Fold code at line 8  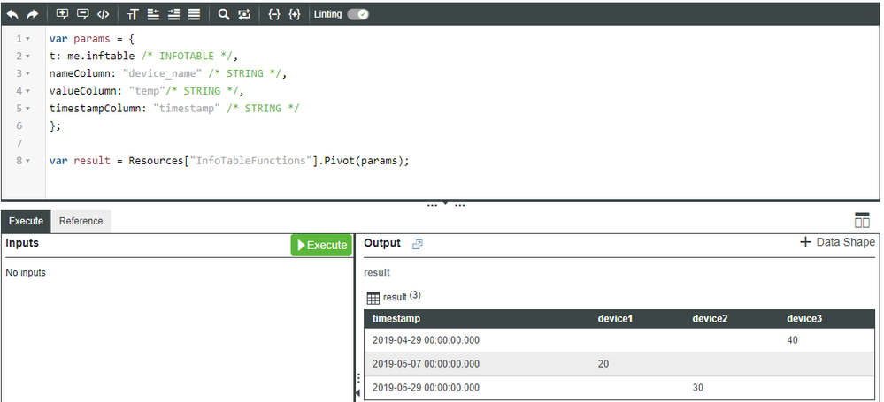pyautogui.click(x=27, y=161)
